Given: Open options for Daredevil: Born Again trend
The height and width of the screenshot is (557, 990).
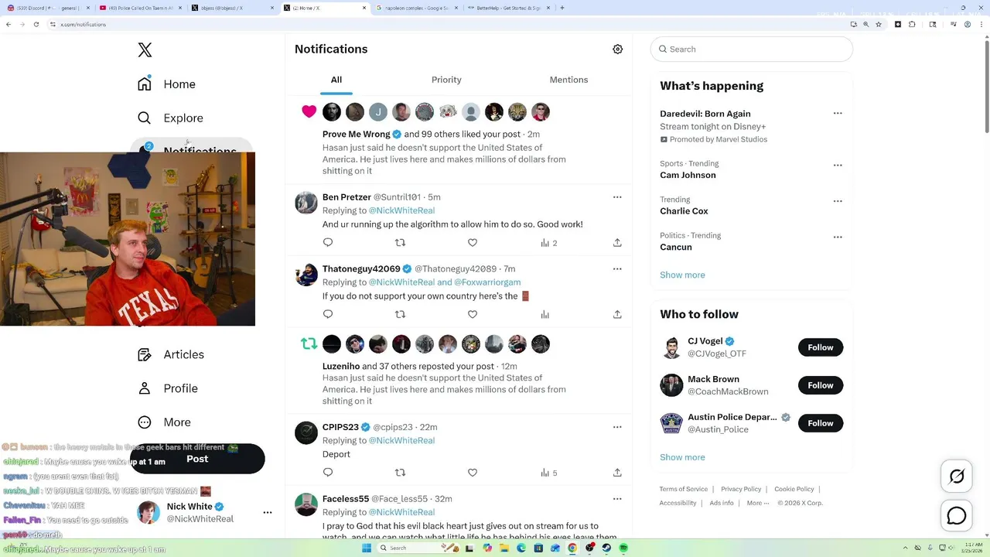Looking at the screenshot, I should pos(838,113).
